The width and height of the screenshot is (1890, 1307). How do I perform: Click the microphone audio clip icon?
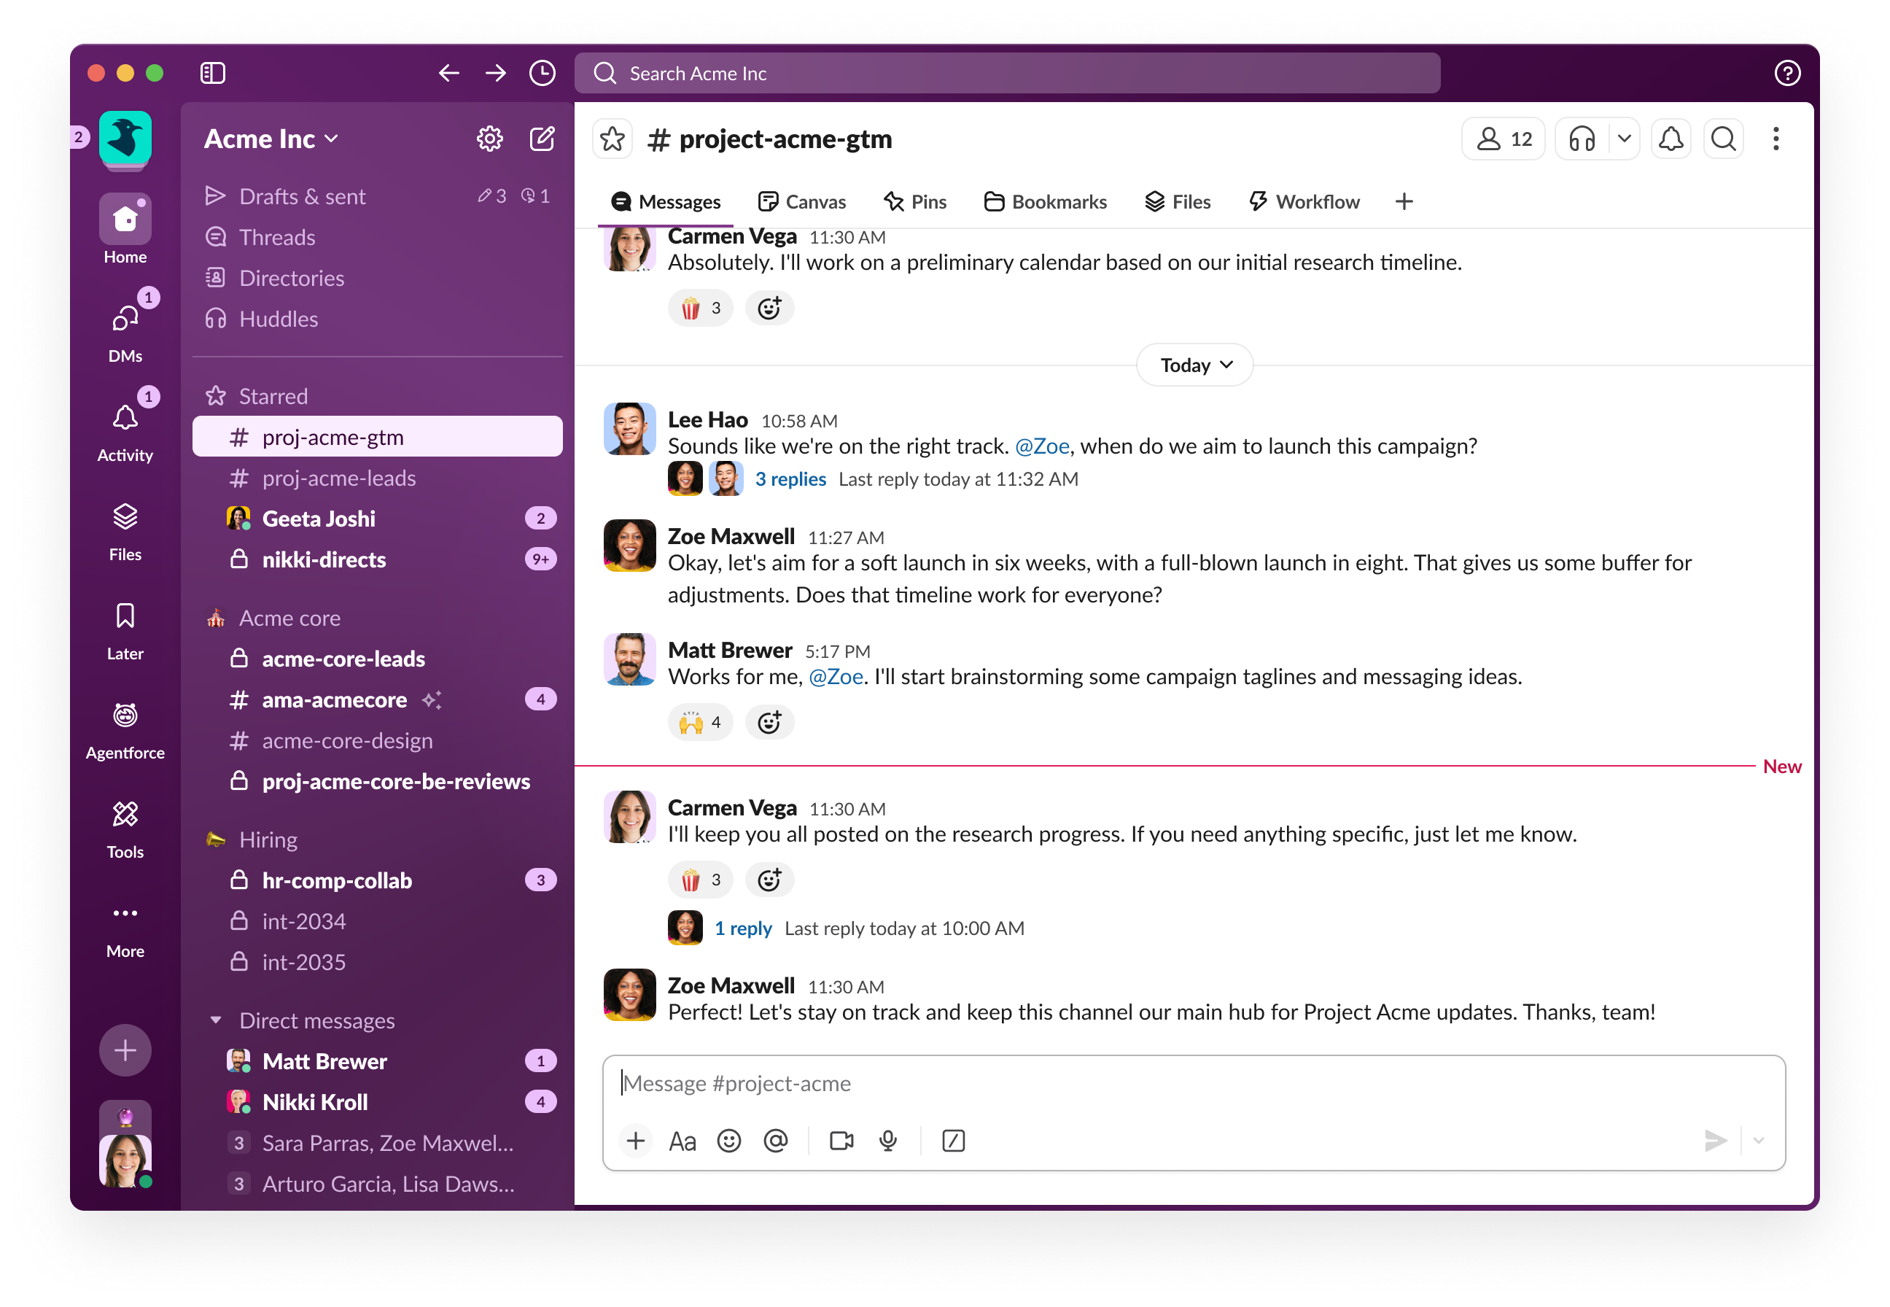[x=888, y=1141]
